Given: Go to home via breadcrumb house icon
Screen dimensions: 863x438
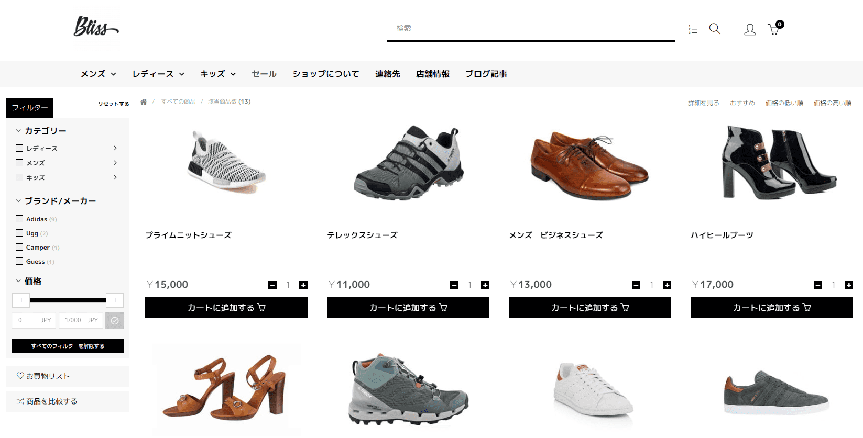Looking at the screenshot, I should 144,102.
